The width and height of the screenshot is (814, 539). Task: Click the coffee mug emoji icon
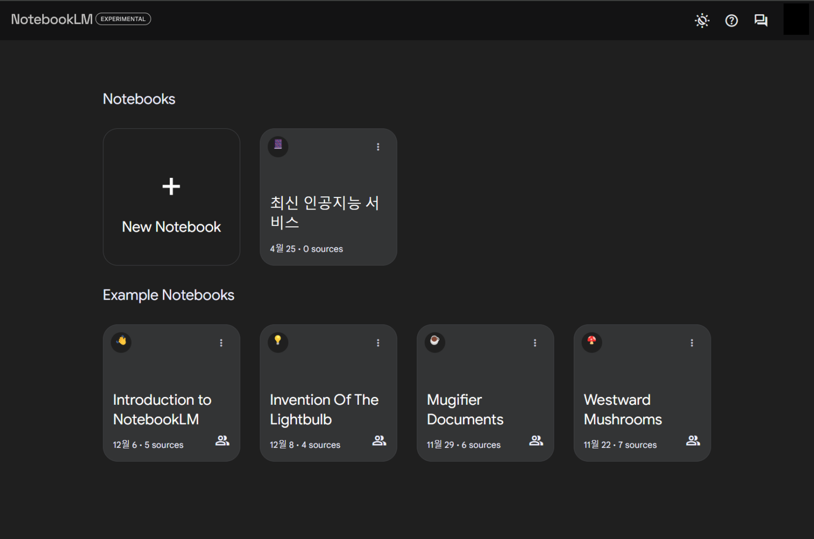point(435,342)
